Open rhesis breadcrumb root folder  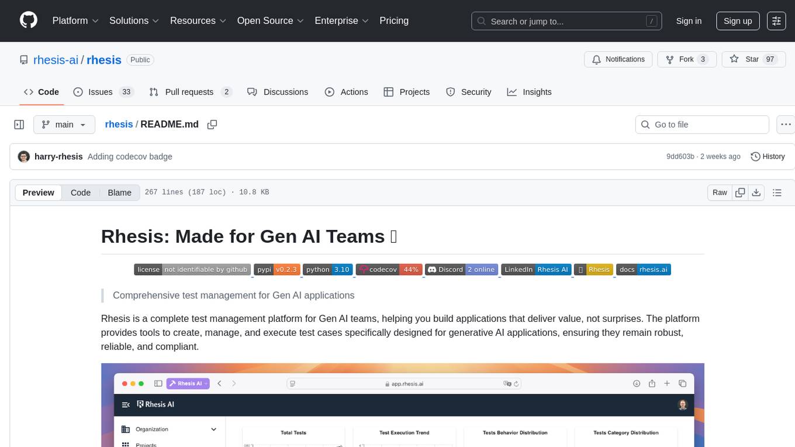[119, 124]
